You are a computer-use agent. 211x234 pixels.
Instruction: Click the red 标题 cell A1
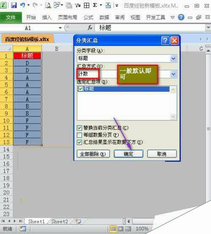point(27,56)
